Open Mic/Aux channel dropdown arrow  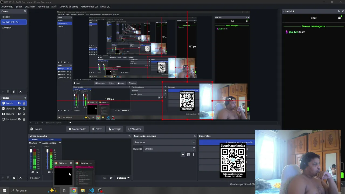[40, 143]
